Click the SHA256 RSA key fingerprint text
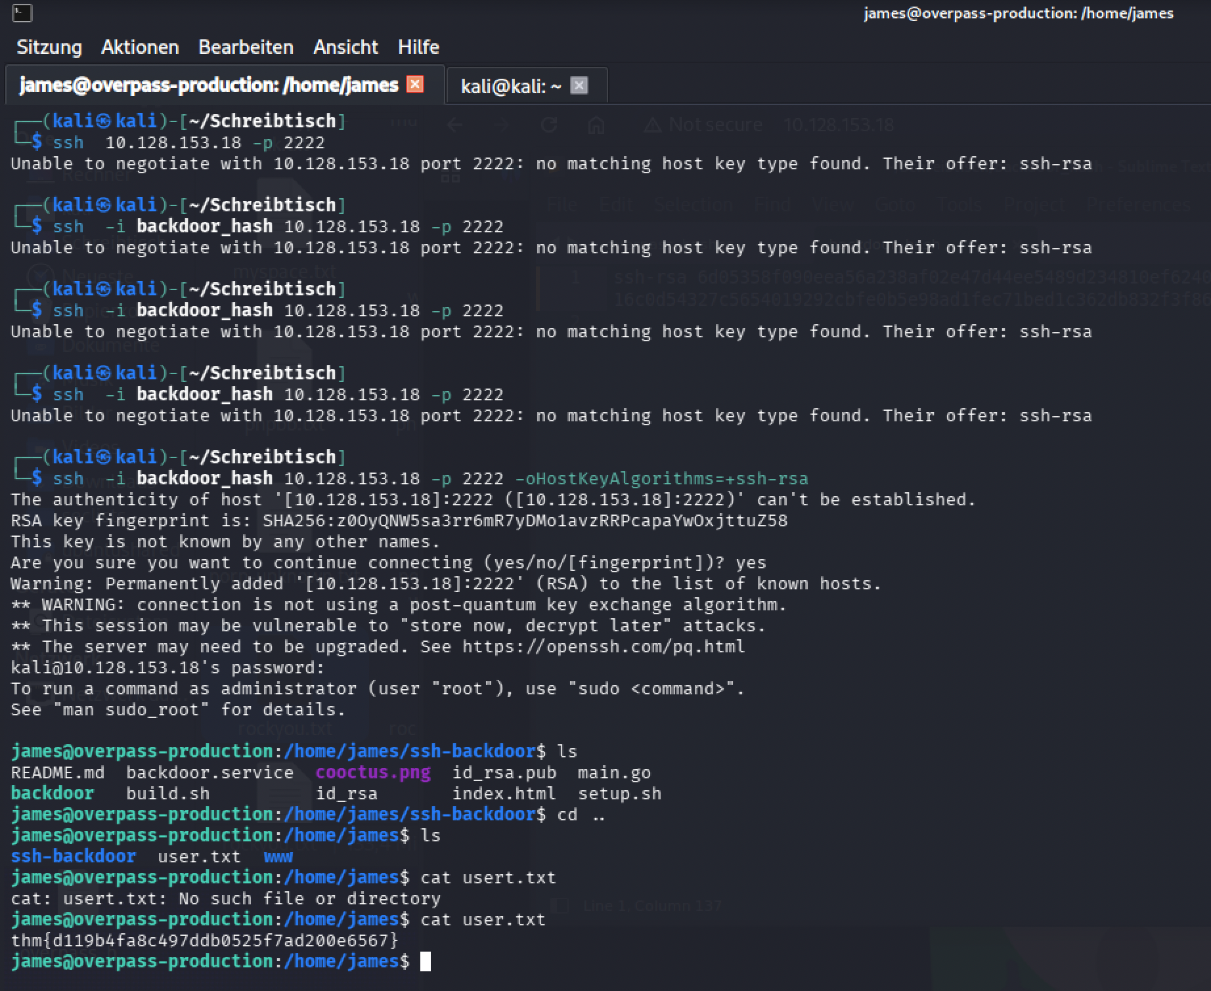1211x991 pixels. [x=525, y=520]
